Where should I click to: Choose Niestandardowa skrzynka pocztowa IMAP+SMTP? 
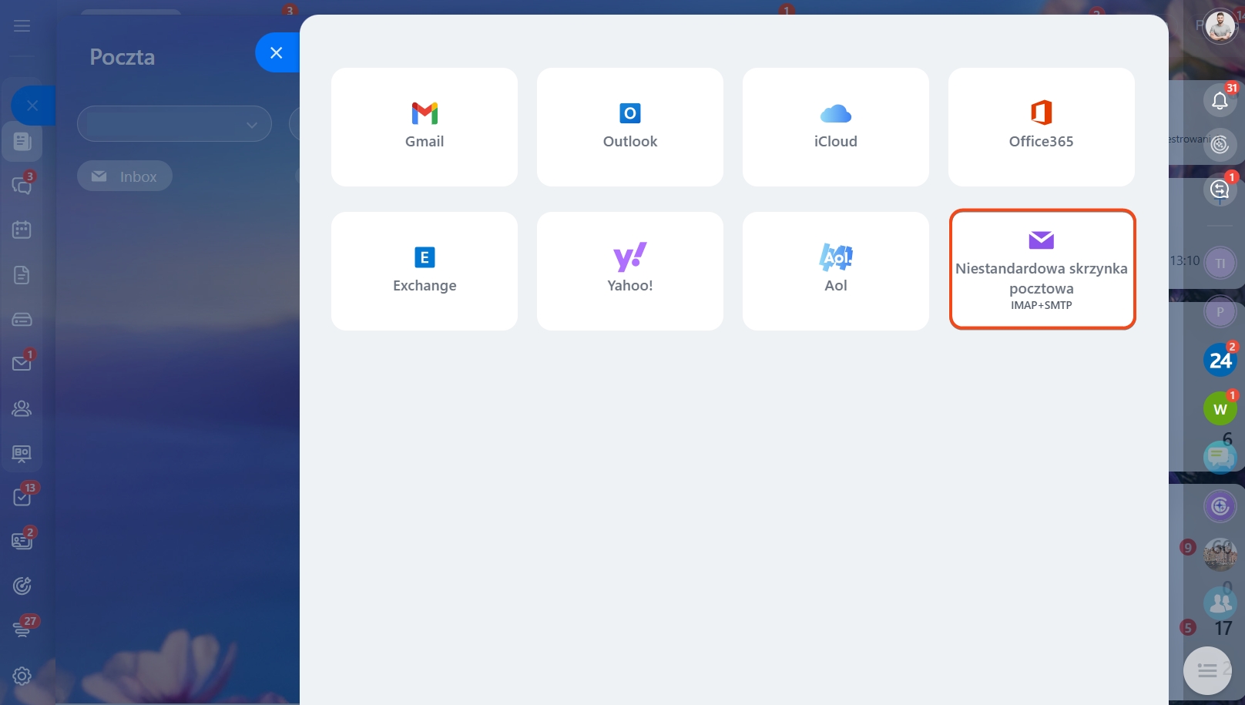(1042, 270)
